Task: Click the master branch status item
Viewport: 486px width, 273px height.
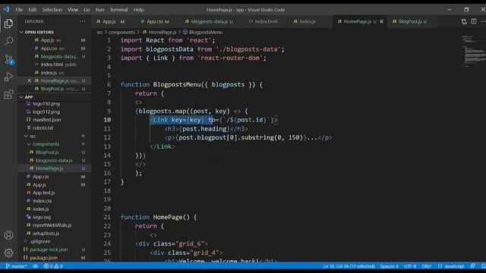Action: coord(16,266)
